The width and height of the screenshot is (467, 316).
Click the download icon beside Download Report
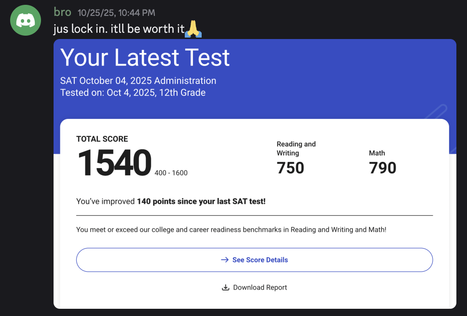[225, 287]
